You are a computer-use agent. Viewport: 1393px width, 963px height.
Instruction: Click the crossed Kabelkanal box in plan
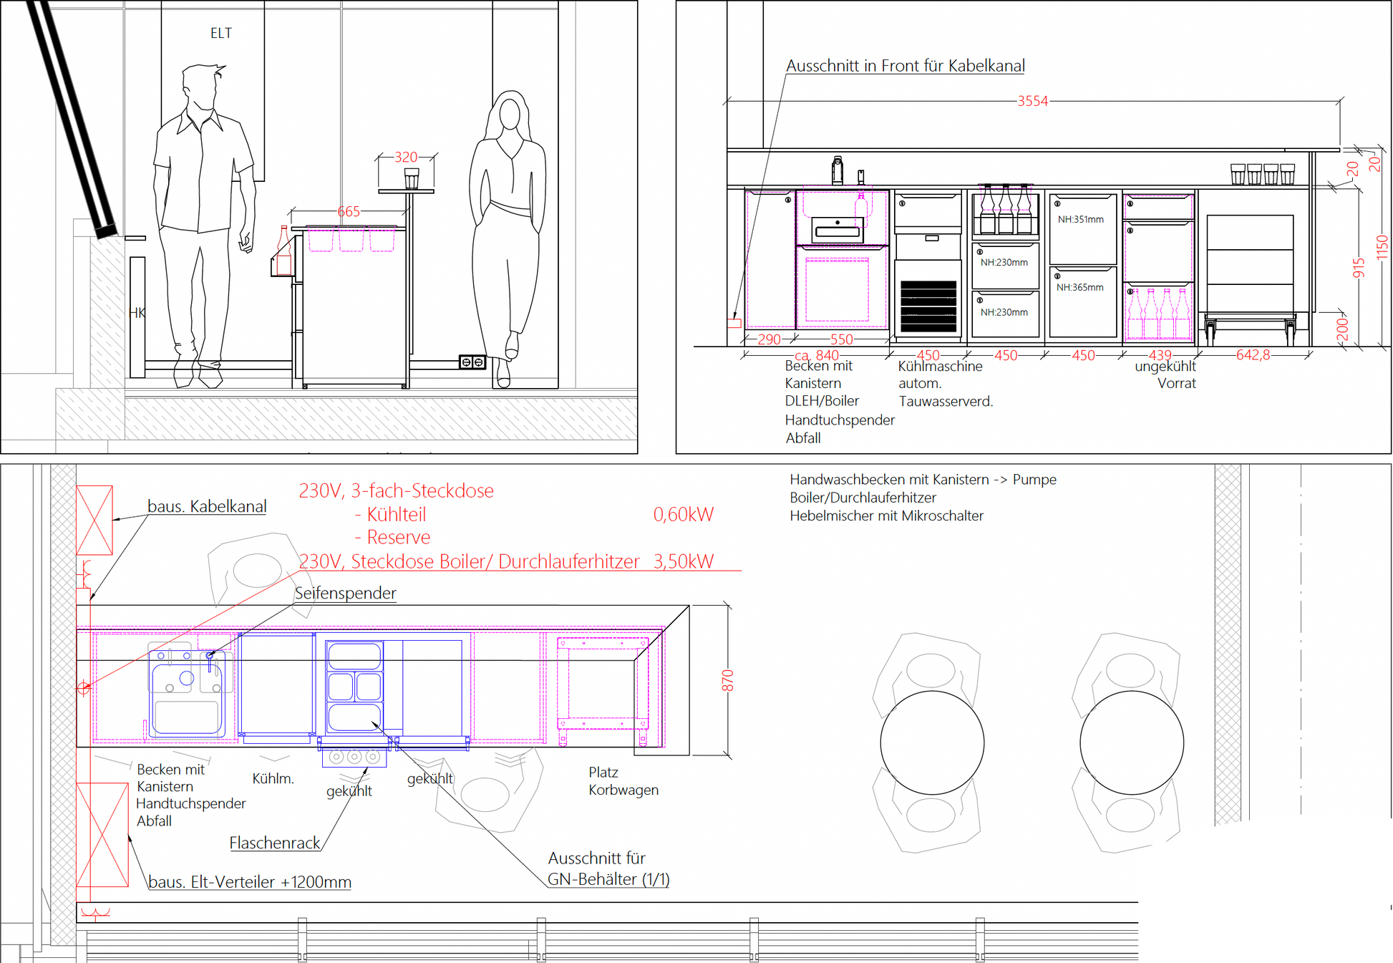[x=94, y=520]
